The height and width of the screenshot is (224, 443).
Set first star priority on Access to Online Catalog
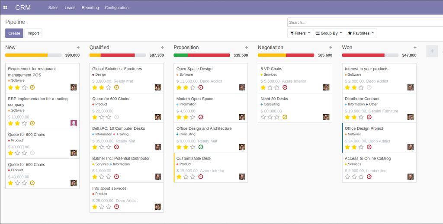(347, 176)
